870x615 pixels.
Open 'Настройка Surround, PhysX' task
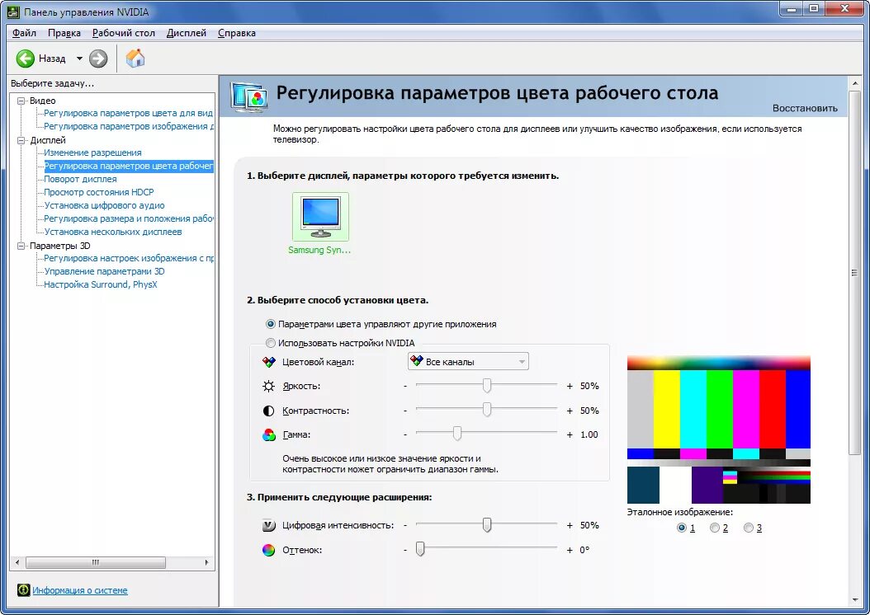101,284
